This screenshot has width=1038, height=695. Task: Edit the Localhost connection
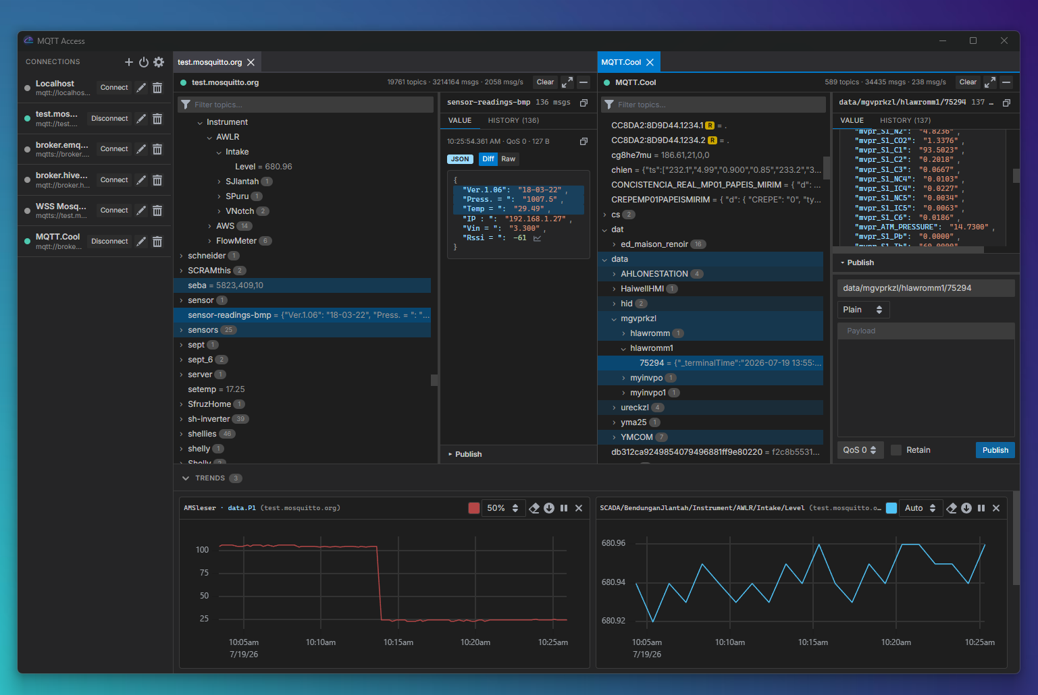(141, 88)
